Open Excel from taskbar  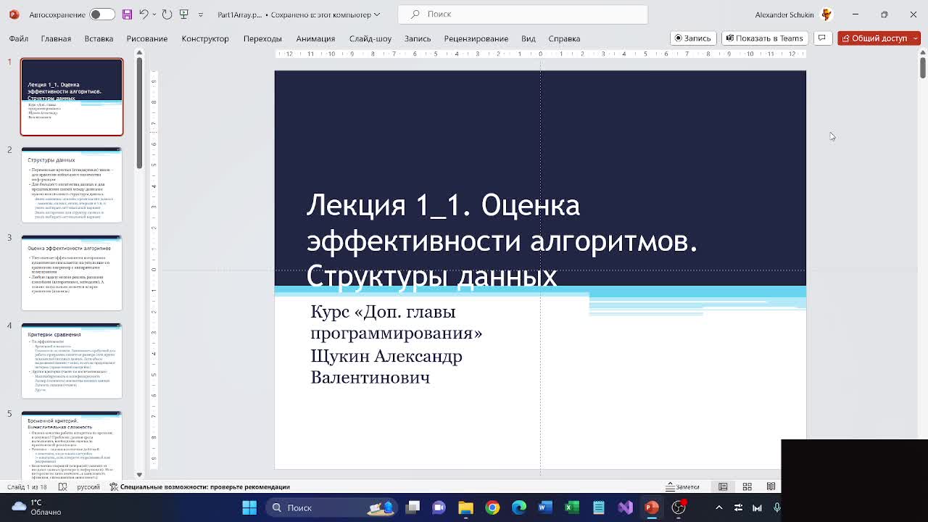572,507
